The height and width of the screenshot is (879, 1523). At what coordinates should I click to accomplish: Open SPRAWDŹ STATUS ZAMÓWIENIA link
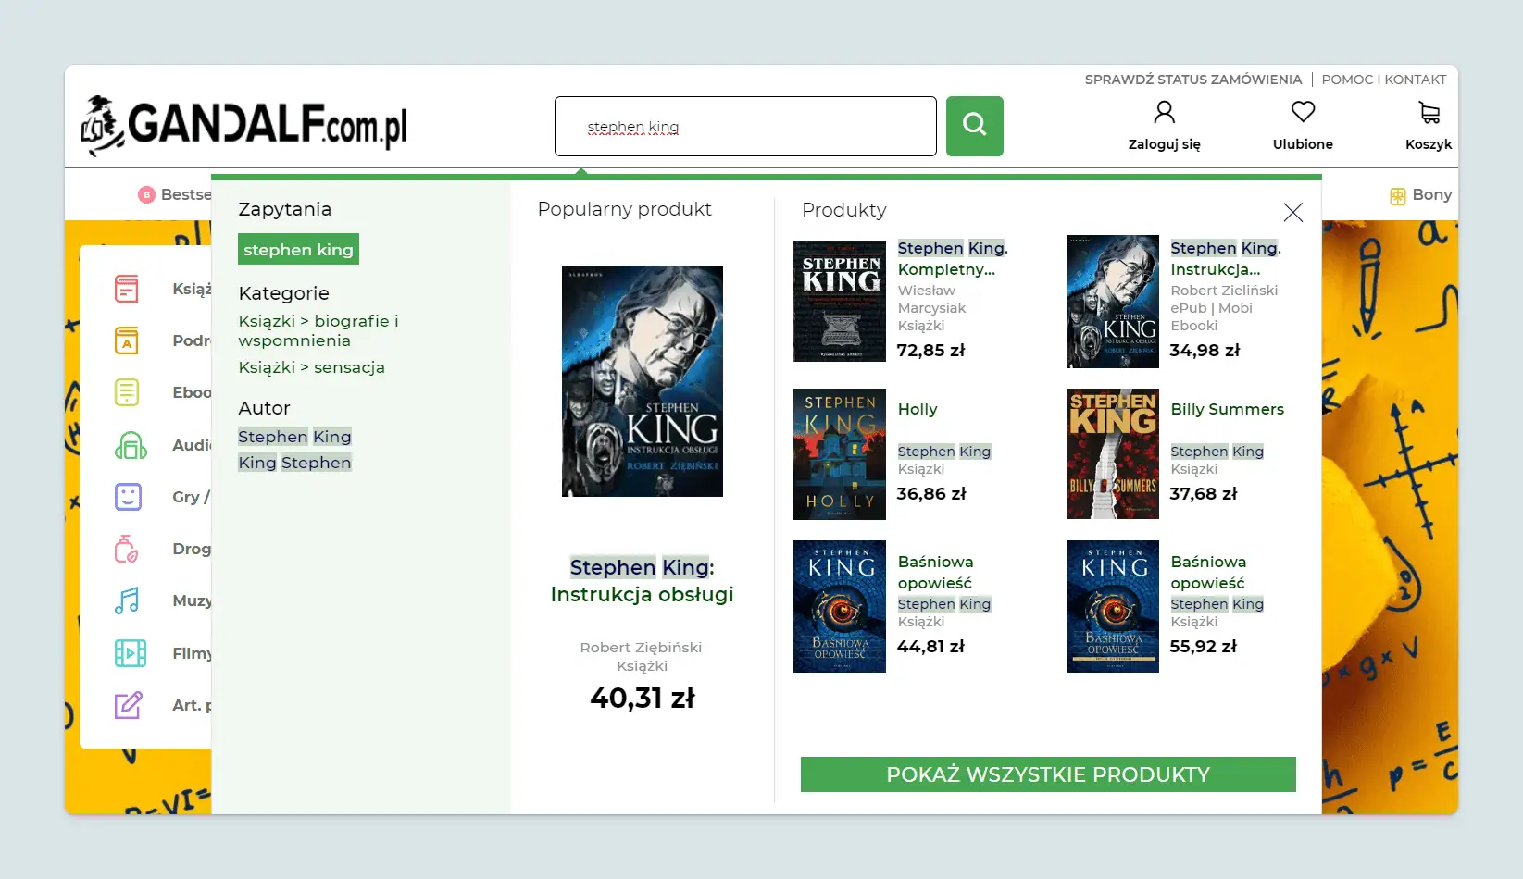click(1193, 80)
